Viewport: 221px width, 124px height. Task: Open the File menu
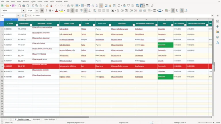click(2, 1)
